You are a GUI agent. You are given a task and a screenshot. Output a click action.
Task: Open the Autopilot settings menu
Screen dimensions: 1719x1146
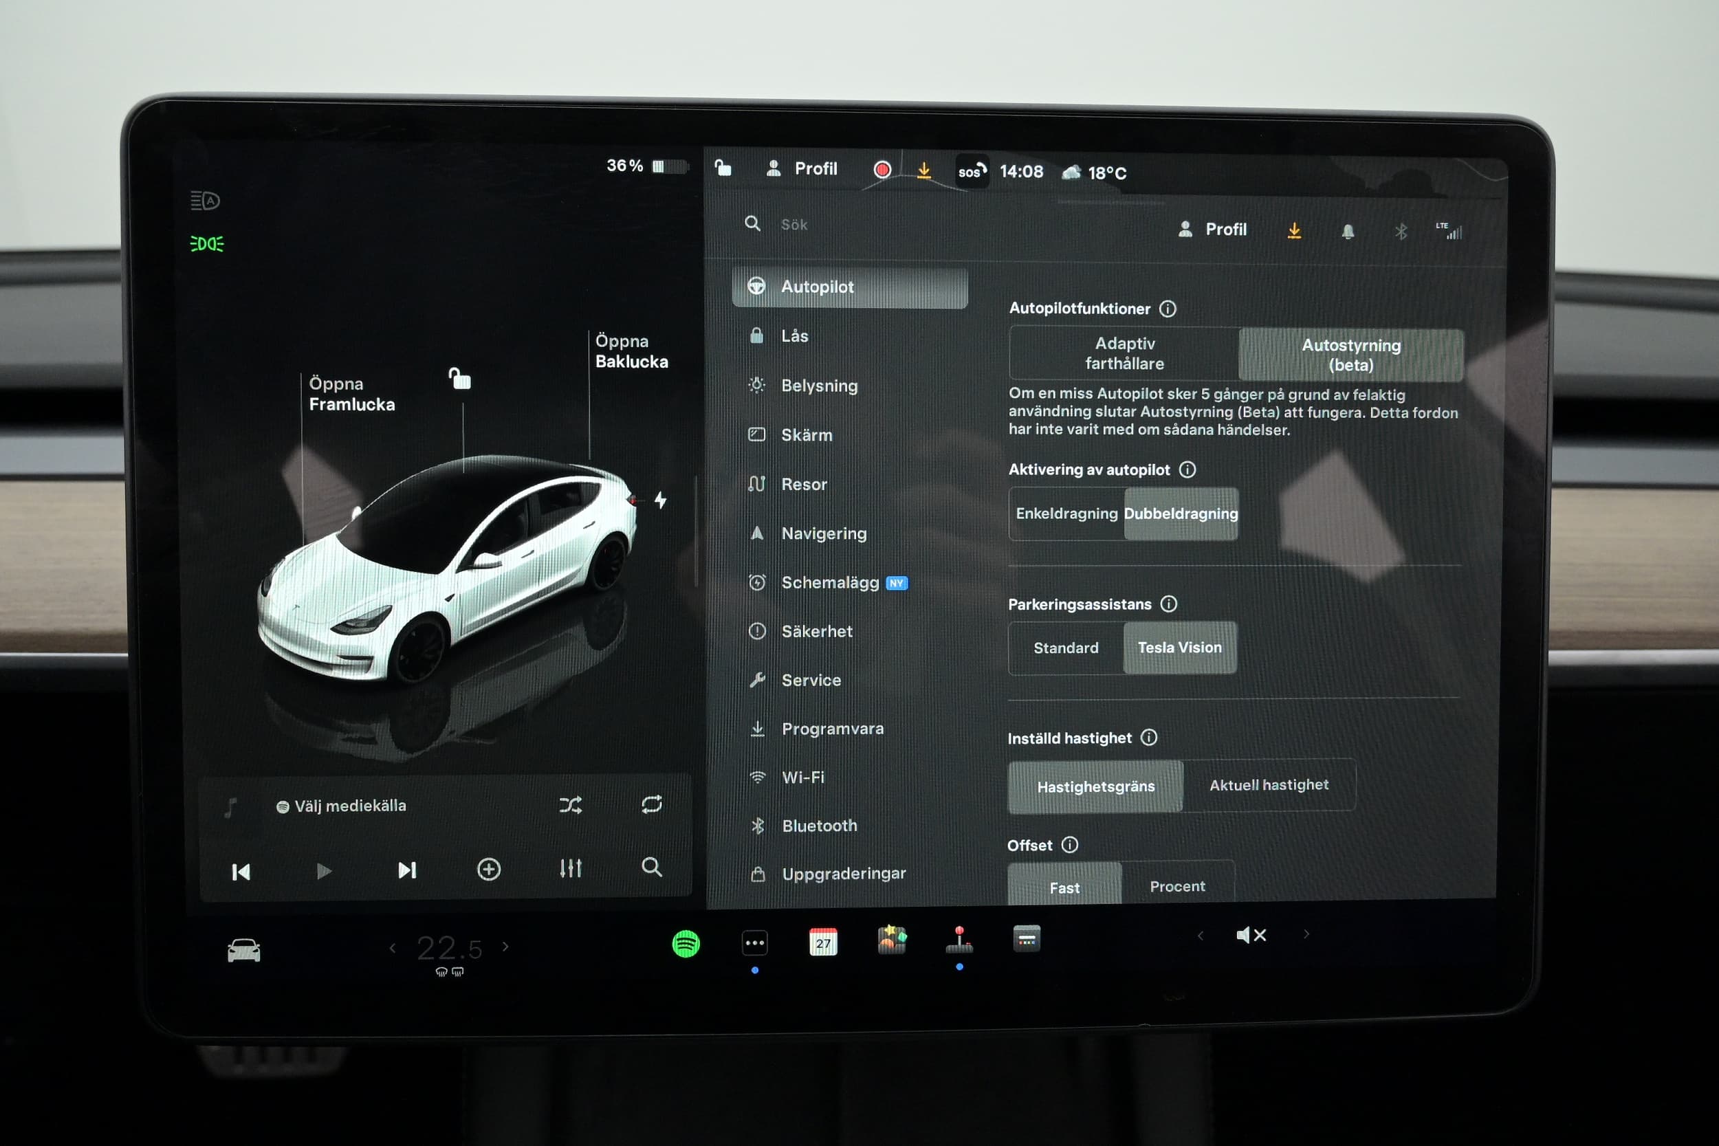tap(849, 287)
